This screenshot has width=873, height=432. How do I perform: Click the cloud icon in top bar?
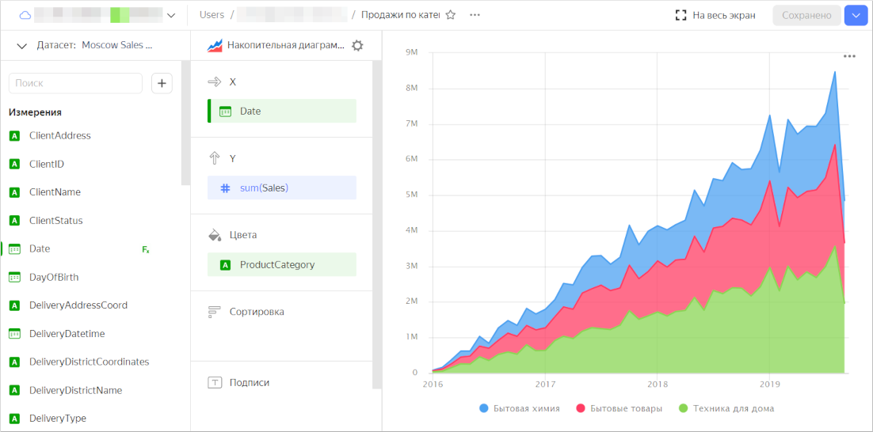[x=25, y=15]
